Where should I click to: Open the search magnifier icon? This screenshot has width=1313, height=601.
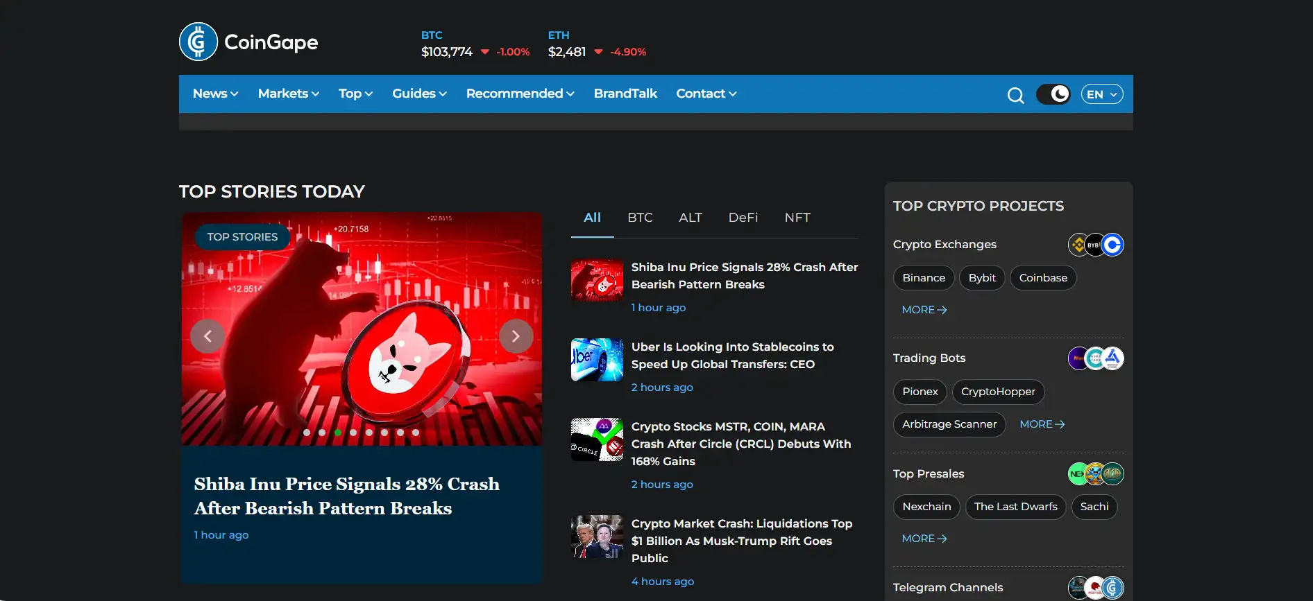point(1015,95)
